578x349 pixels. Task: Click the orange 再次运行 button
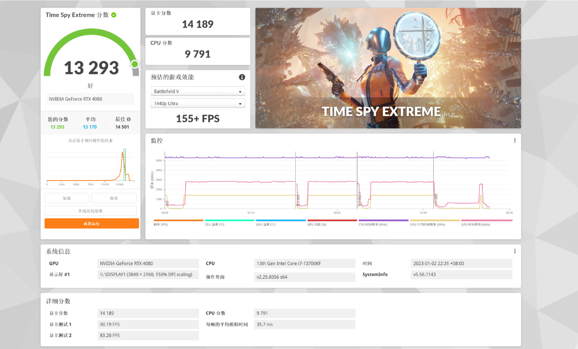[92, 224]
